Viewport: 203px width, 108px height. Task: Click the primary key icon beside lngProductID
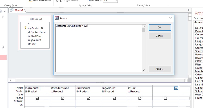(25, 28)
